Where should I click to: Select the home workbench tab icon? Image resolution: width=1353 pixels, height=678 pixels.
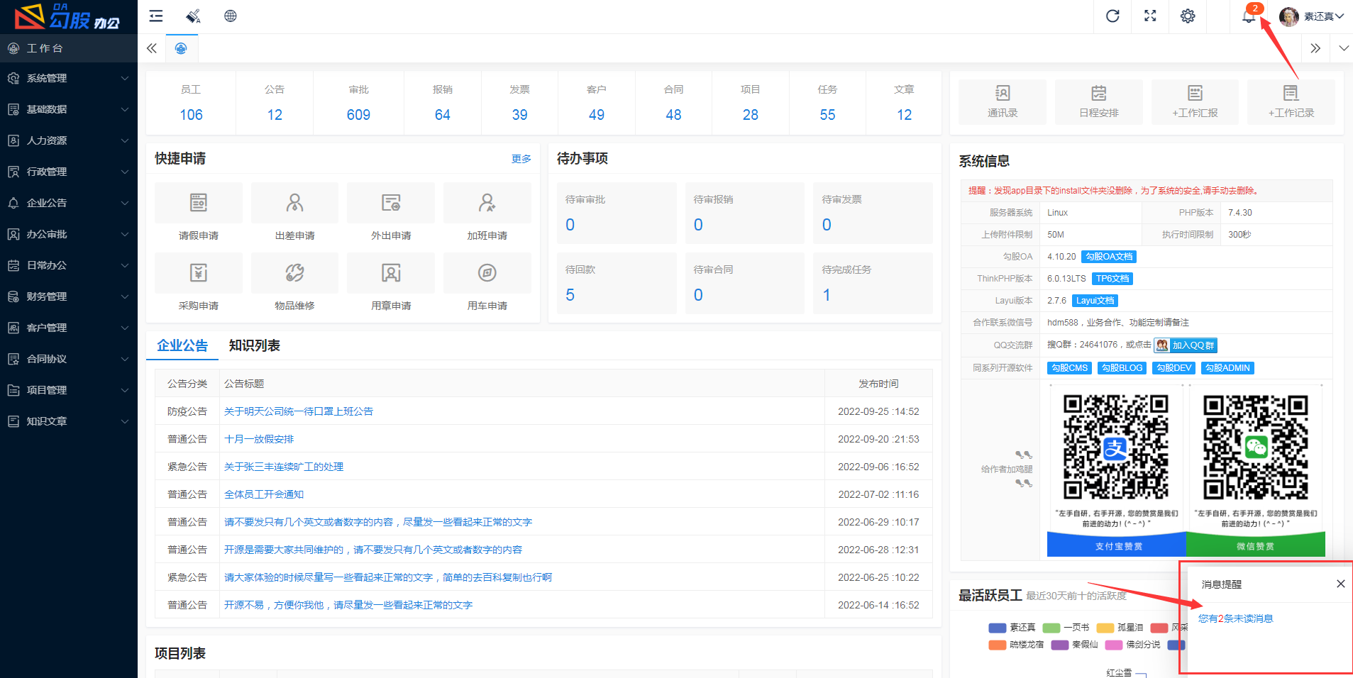[181, 48]
